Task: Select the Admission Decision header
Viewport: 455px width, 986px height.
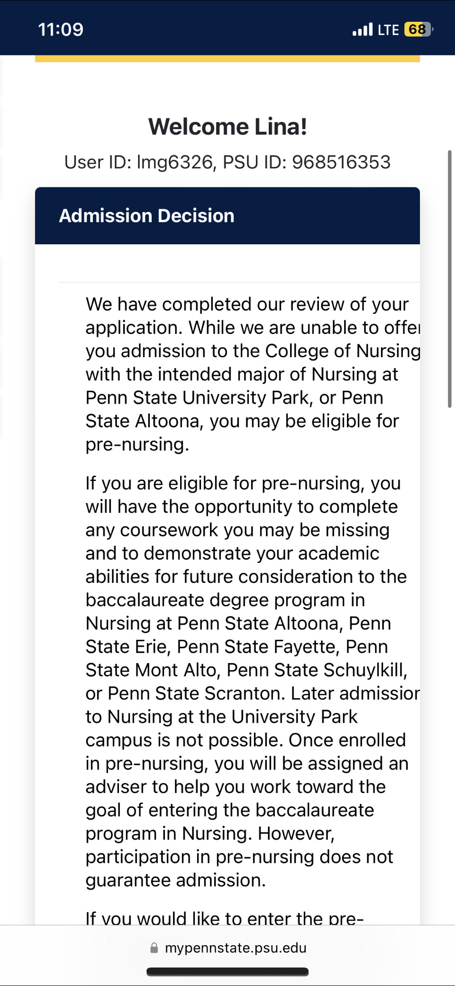Action: coord(146,216)
